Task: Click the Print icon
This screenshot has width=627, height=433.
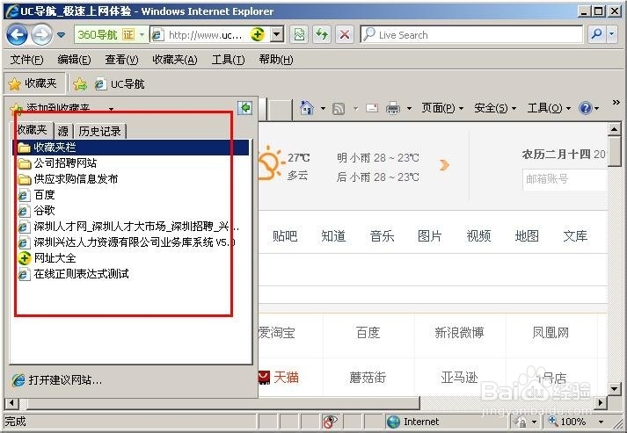Action: [x=393, y=108]
